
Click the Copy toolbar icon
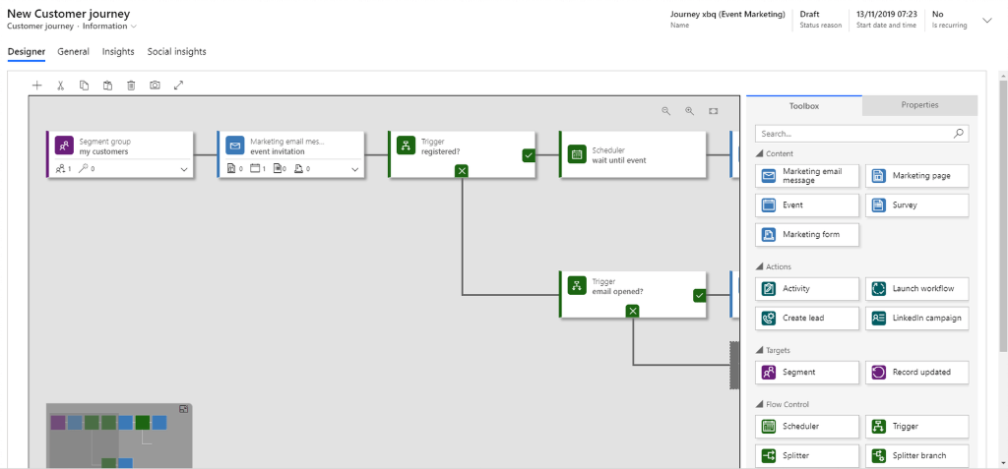pyautogui.click(x=85, y=85)
